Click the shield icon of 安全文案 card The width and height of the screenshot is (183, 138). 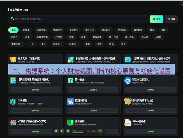pyautogui.click(x=13, y=59)
